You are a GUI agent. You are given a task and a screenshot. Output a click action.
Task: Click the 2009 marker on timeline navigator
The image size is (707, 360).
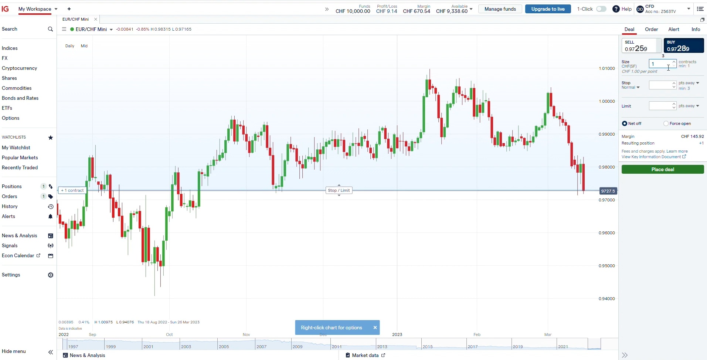298,347
